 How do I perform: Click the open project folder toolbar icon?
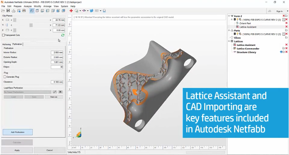[x=3, y=11]
